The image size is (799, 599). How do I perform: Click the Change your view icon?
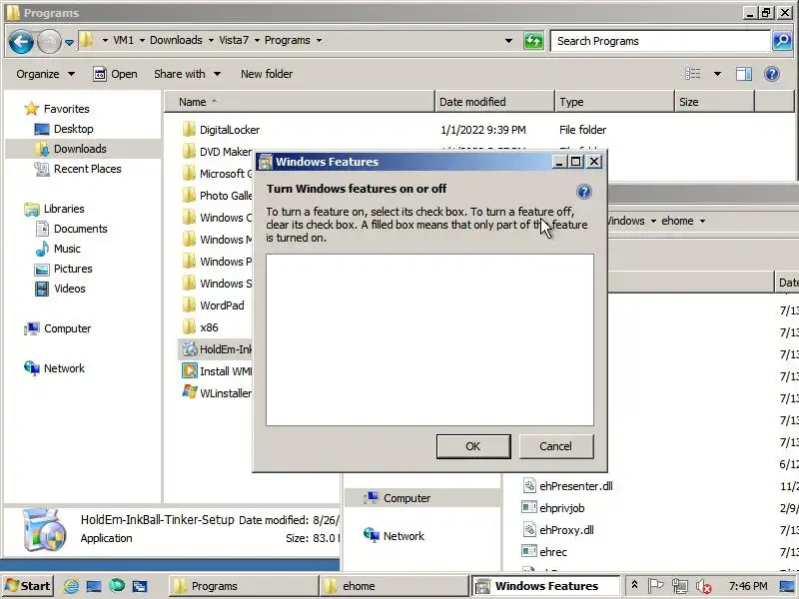(693, 74)
